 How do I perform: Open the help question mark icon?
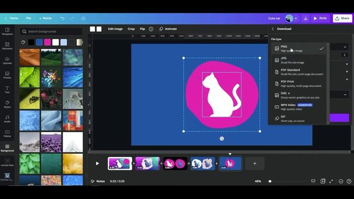click(x=349, y=181)
